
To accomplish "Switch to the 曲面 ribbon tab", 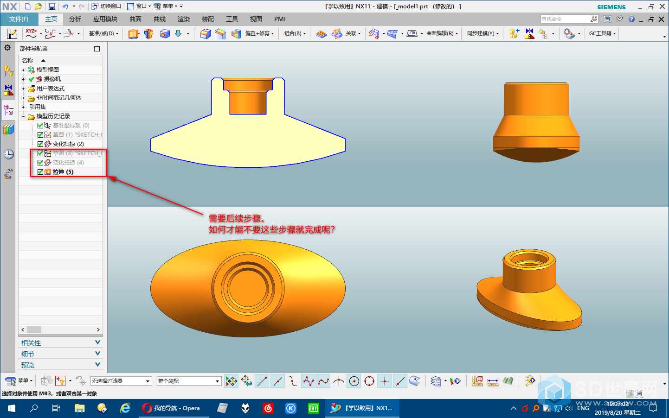I will click(135, 19).
